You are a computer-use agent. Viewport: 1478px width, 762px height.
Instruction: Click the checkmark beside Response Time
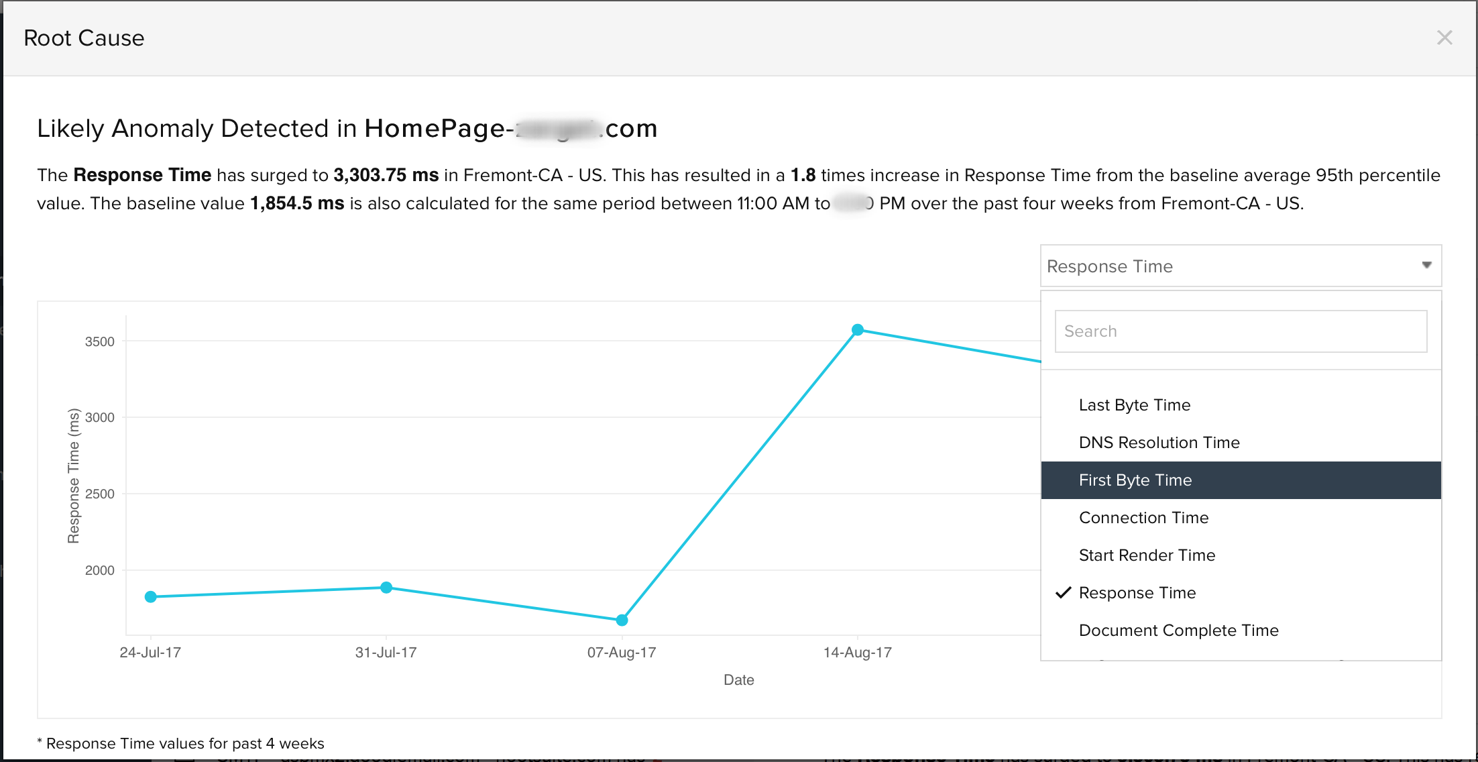(x=1063, y=593)
